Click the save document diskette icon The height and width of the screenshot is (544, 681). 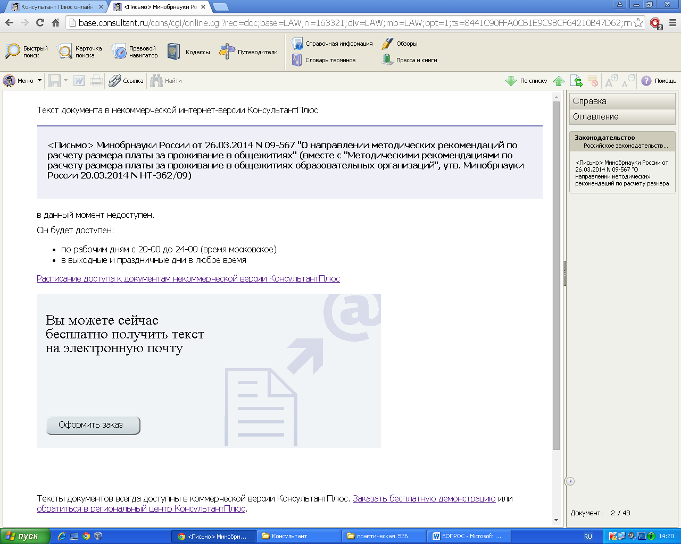click(x=54, y=81)
